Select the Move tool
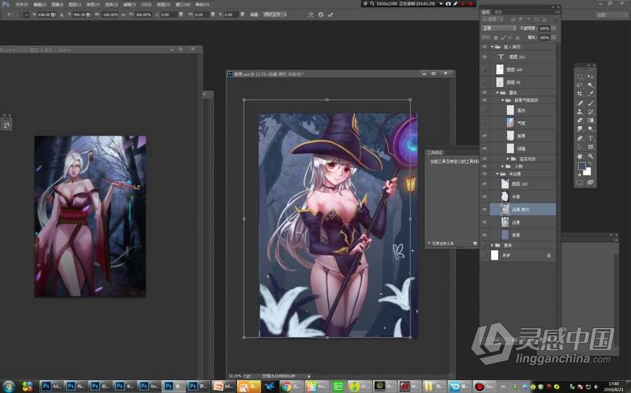The height and width of the screenshot is (393, 631). pos(590,77)
